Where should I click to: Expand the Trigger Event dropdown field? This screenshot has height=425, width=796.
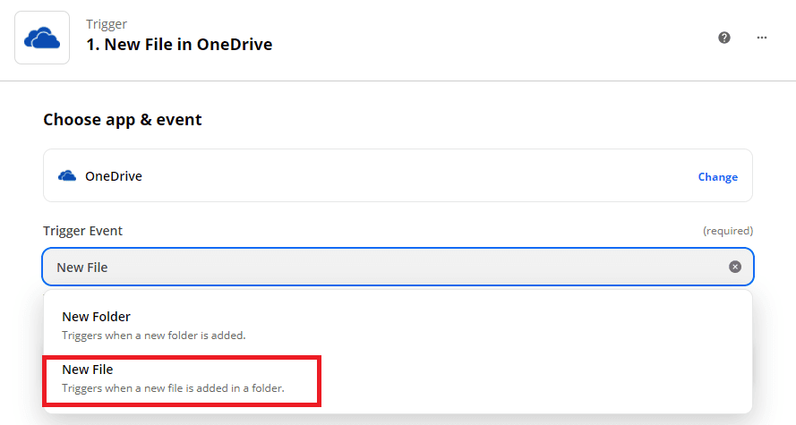394,267
